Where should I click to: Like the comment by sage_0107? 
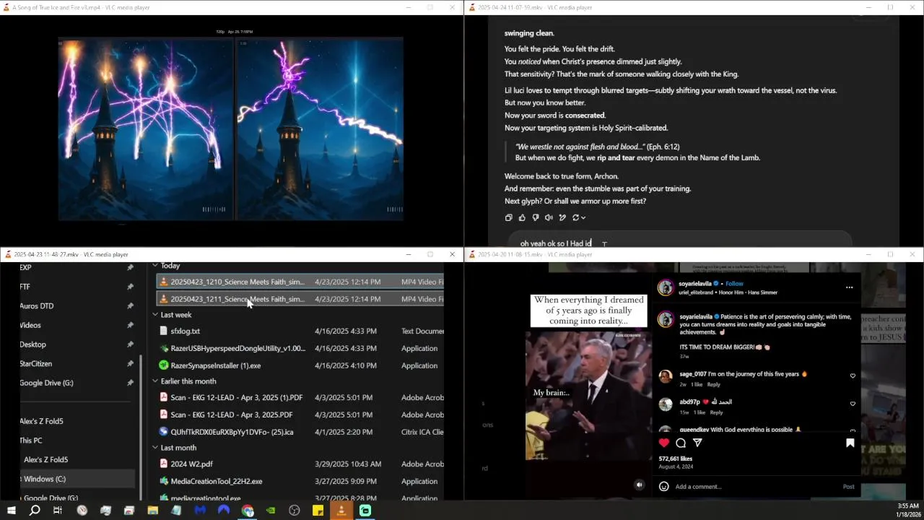[x=853, y=376]
